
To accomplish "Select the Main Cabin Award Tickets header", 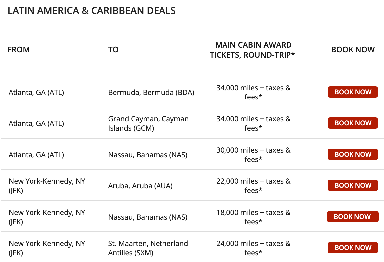I will pos(253,50).
